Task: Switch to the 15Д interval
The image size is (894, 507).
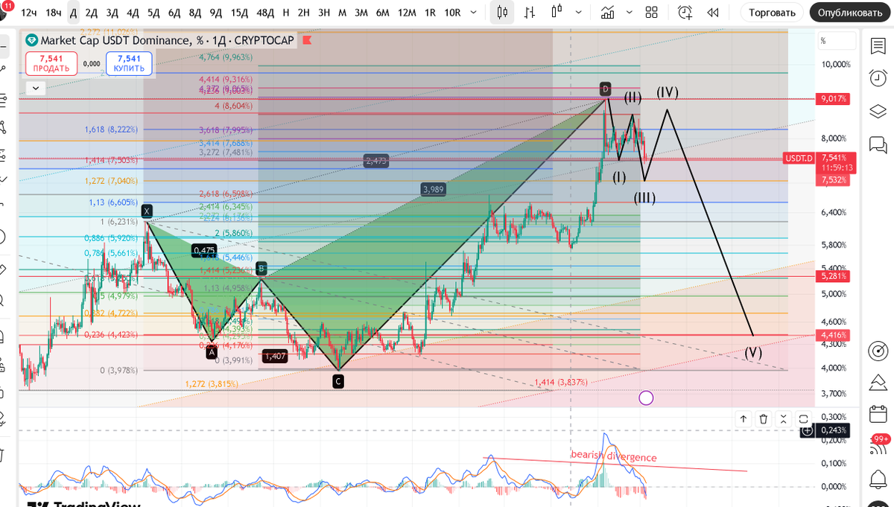Action: [238, 12]
